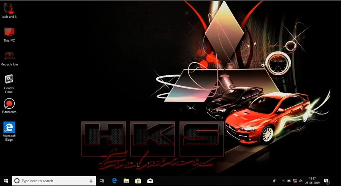Open the network status tray icon

point(295,181)
